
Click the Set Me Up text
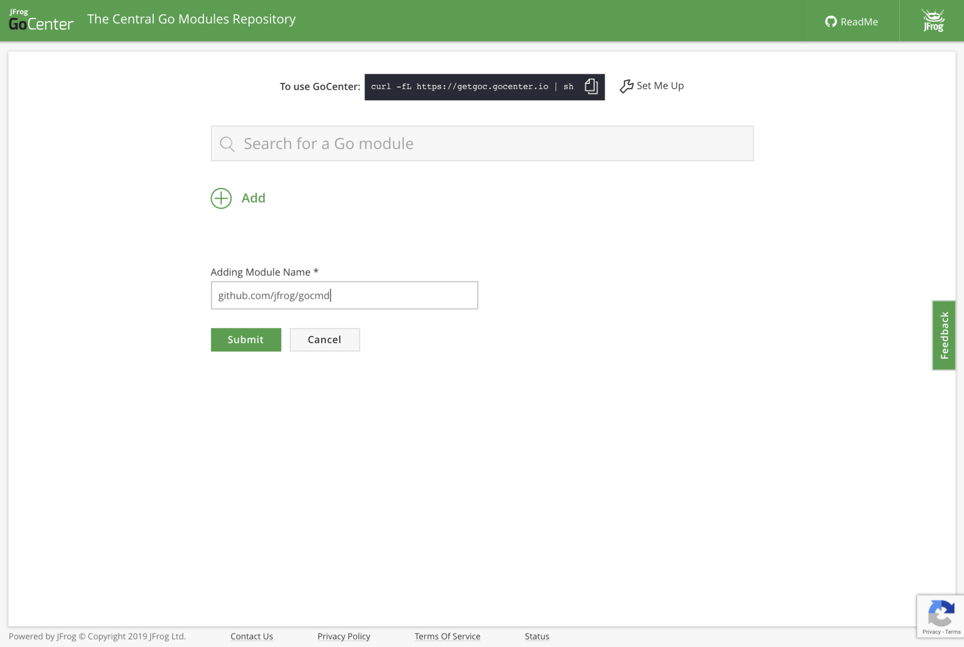(x=660, y=86)
